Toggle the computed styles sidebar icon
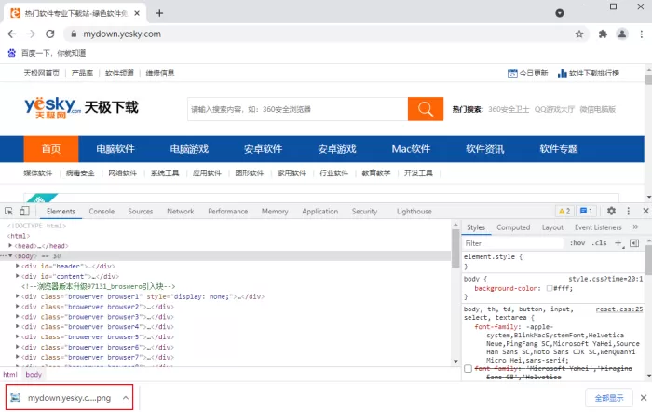652x412 pixels. (x=634, y=243)
